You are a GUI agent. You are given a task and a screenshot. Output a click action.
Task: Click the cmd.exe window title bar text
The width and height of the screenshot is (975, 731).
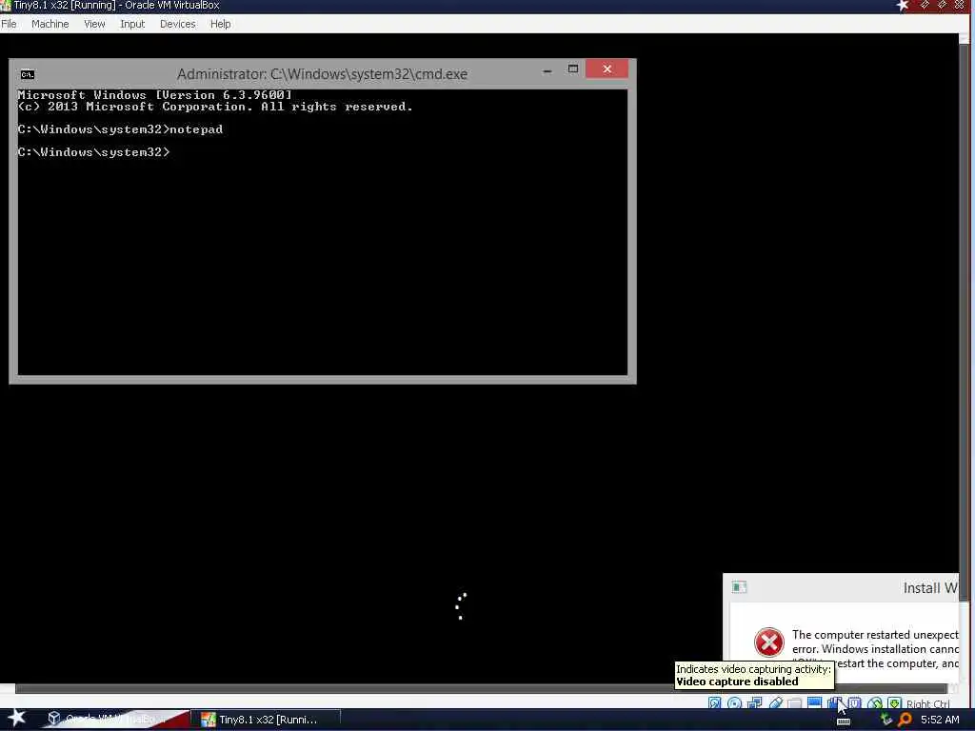[322, 74]
